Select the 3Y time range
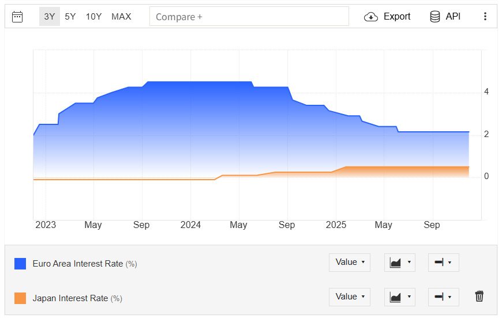 point(50,17)
